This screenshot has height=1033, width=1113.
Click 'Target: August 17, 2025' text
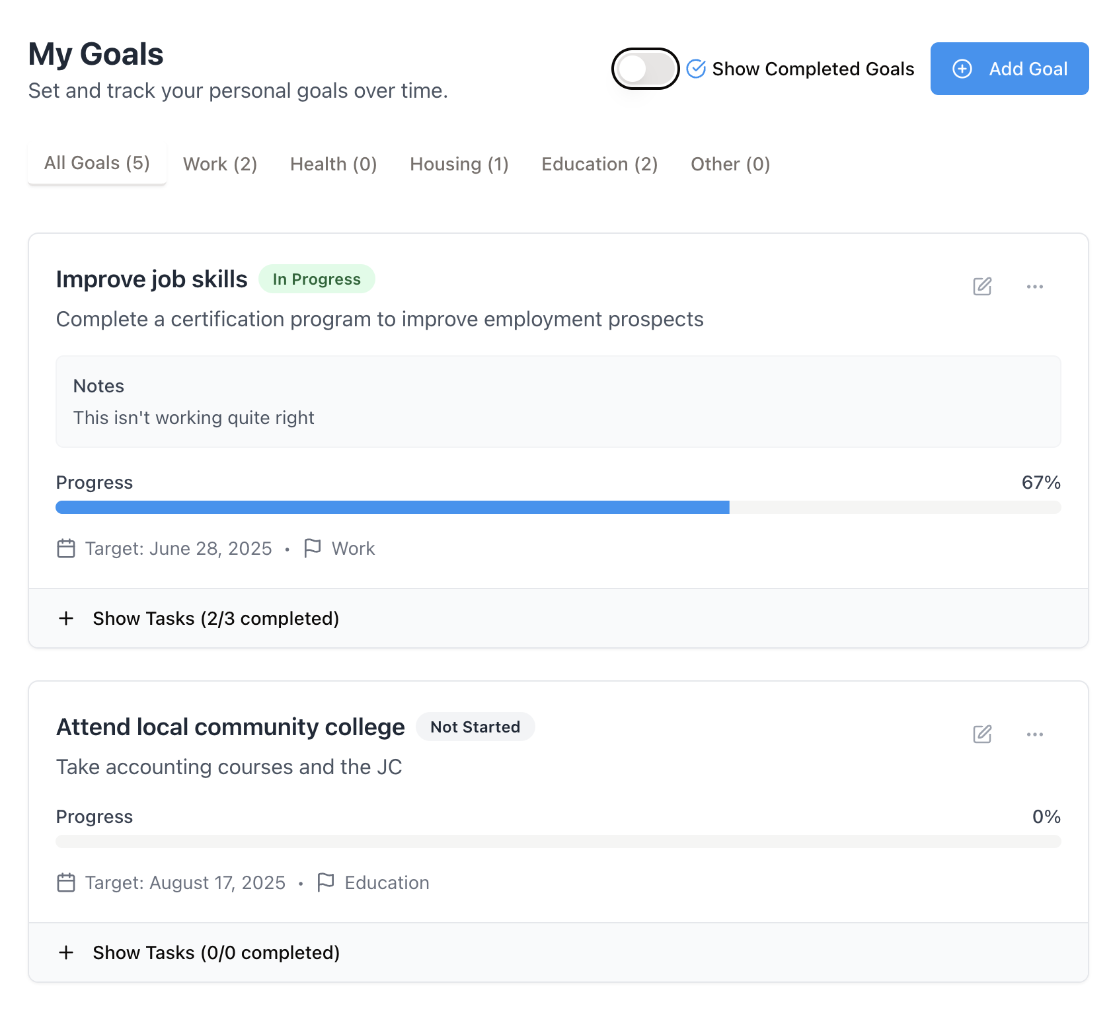[x=185, y=882]
